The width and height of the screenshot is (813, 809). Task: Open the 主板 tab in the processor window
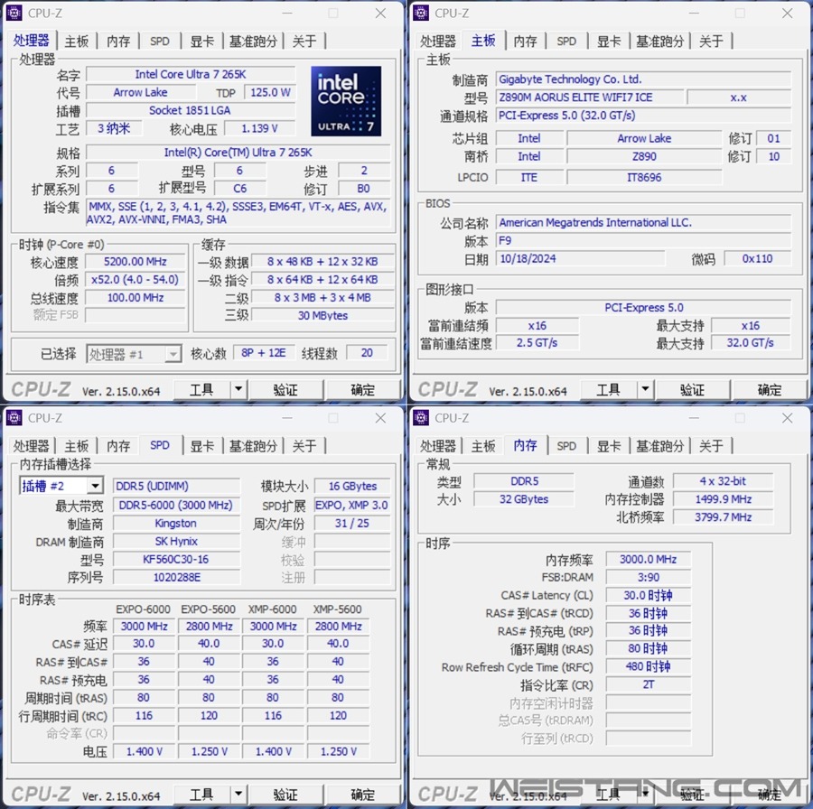[76, 41]
